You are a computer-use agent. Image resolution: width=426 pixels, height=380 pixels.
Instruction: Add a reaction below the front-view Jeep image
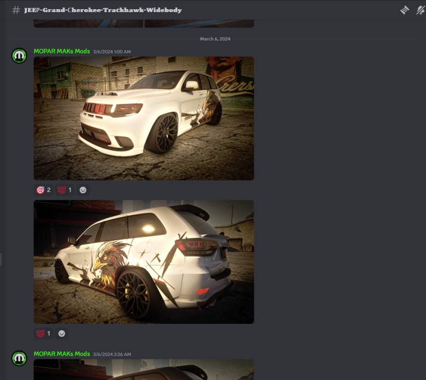(x=83, y=190)
